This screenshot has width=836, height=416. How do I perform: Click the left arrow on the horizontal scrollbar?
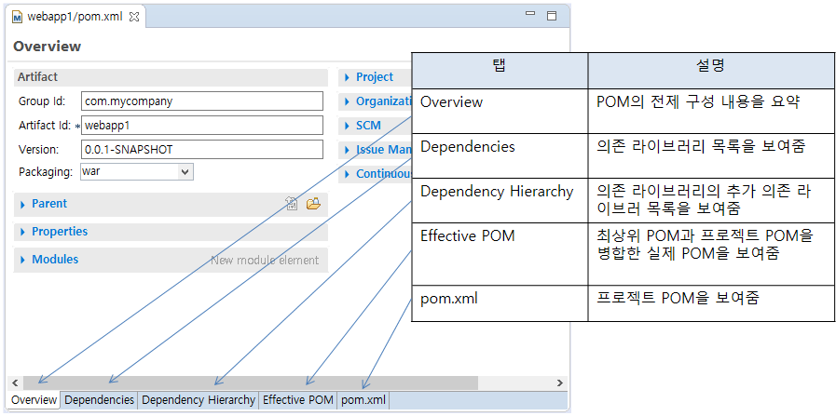pyautogui.click(x=15, y=383)
